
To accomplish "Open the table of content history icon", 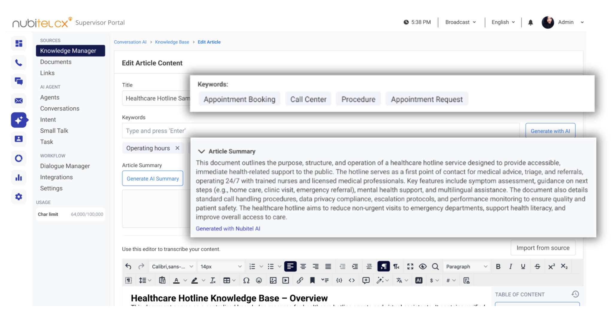I will [x=575, y=294].
